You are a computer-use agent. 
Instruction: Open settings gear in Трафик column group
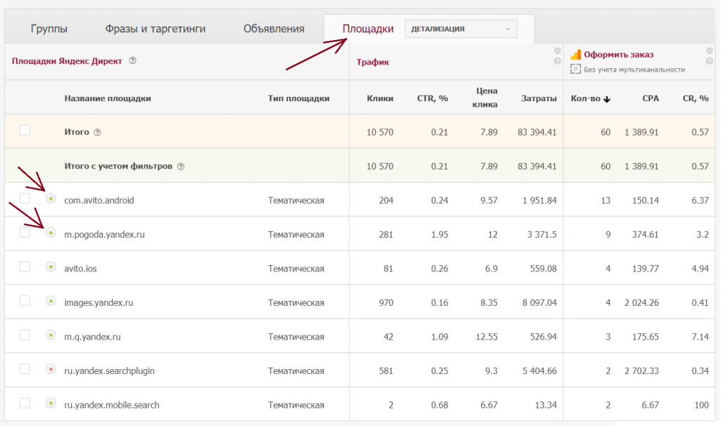(557, 51)
